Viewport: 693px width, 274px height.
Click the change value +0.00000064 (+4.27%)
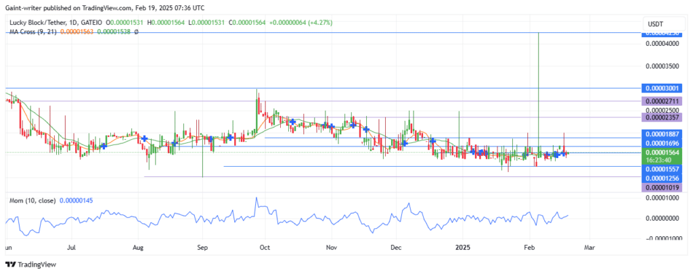(300, 22)
